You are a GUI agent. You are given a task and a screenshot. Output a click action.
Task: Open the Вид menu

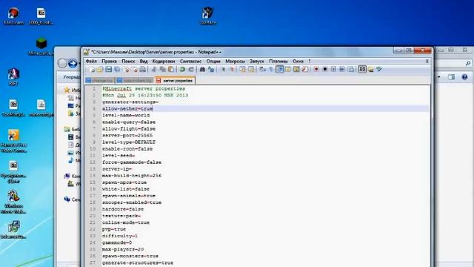point(144,61)
